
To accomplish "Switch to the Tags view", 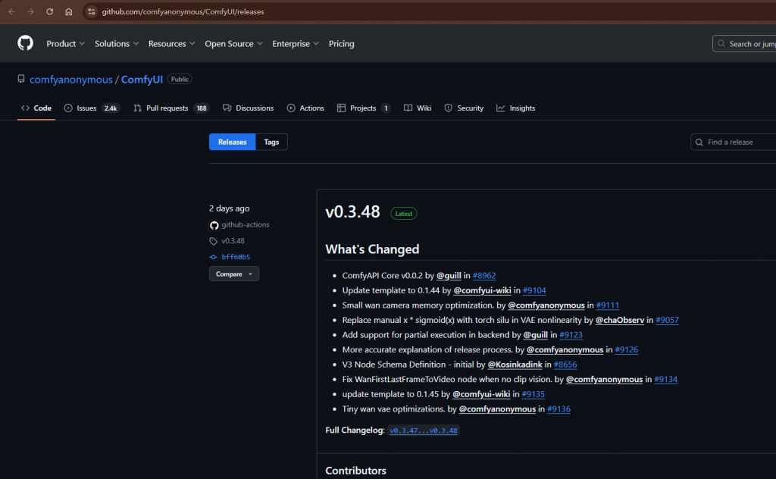I will (271, 142).
